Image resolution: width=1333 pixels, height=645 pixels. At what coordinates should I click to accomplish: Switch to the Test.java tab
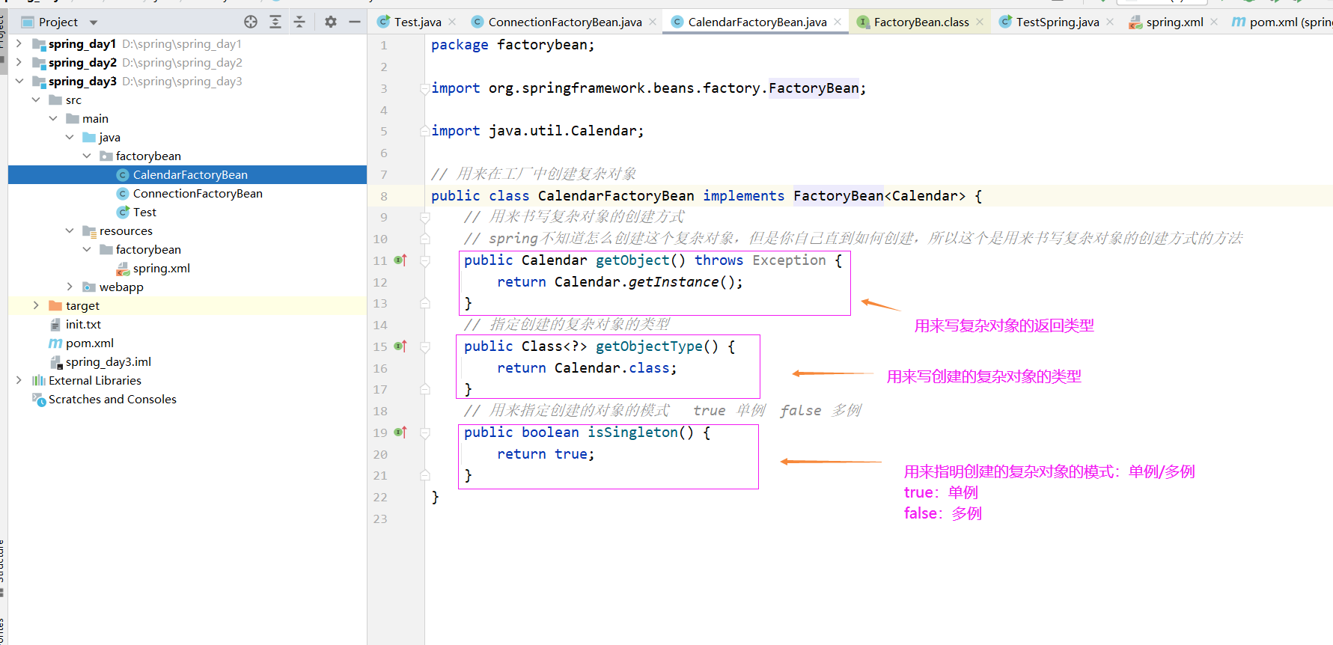(418, 22)
